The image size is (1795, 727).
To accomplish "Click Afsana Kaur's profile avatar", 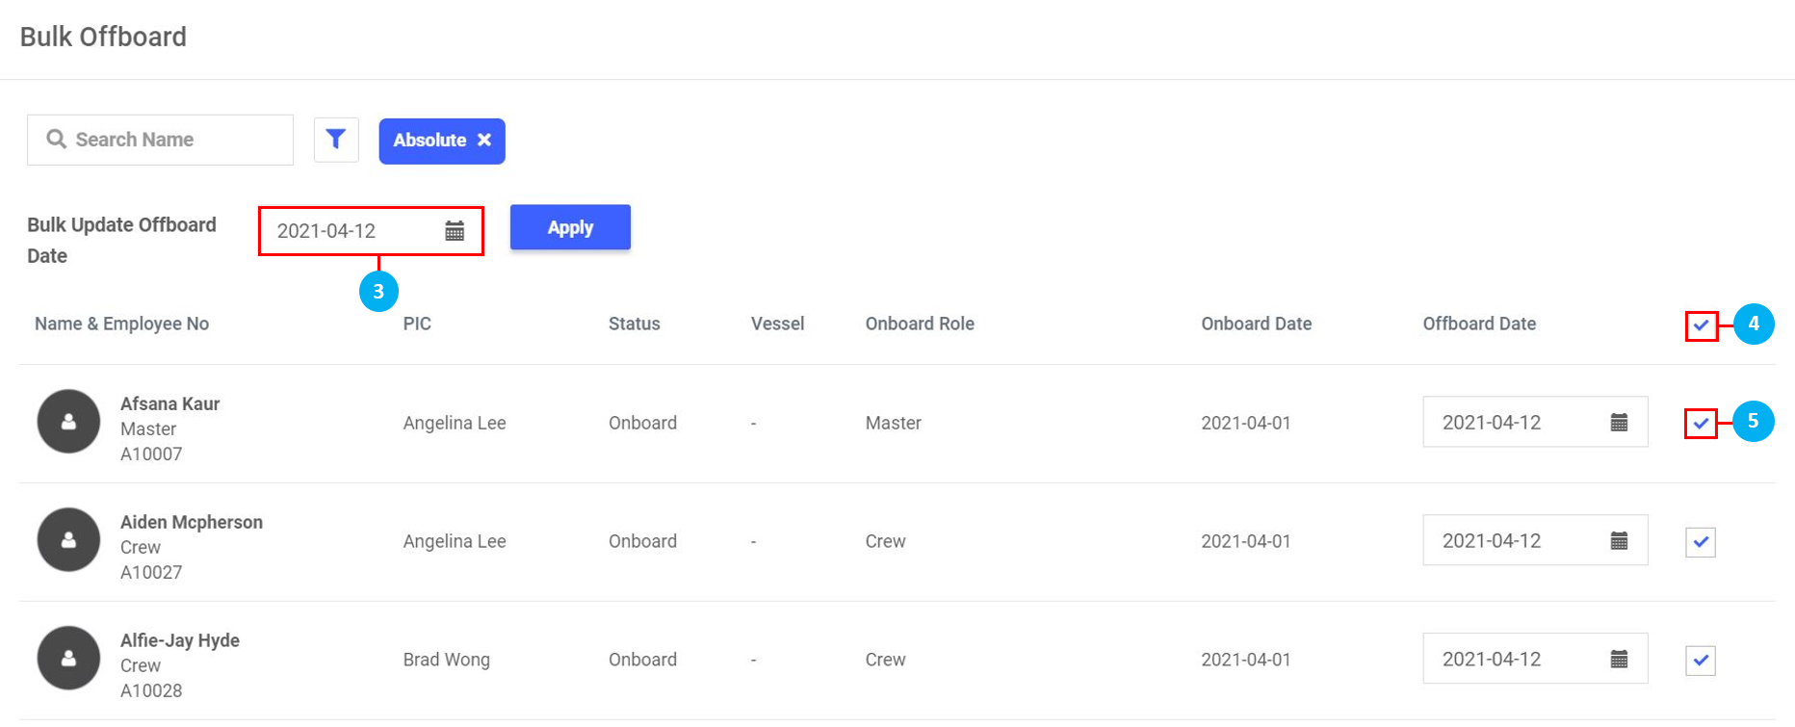I will 68,422.
